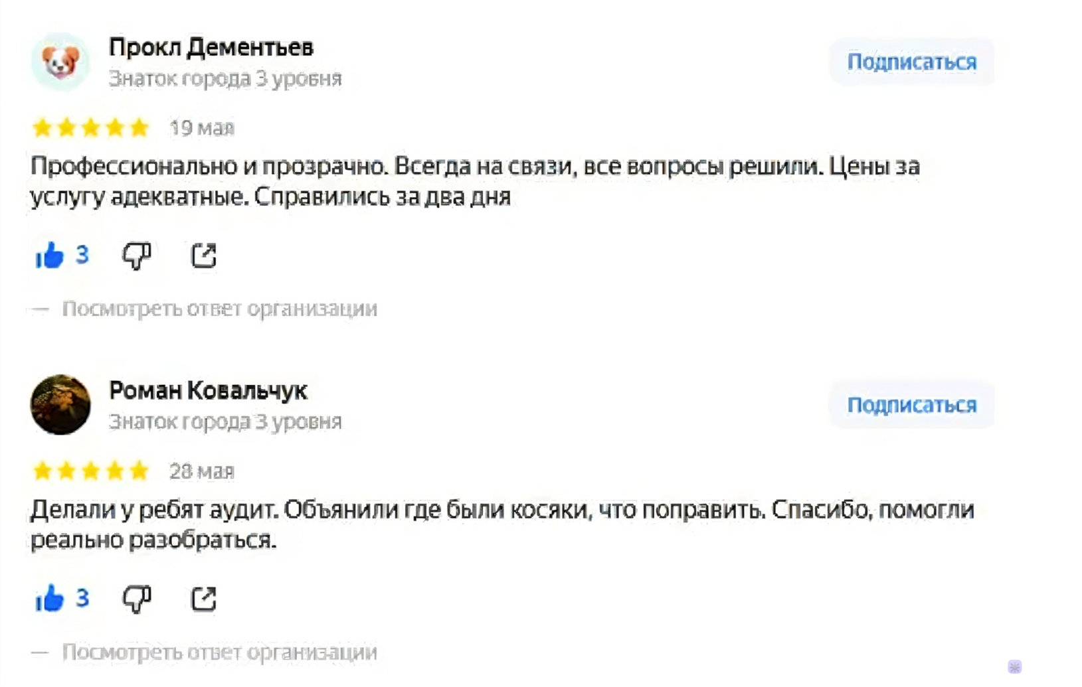This screenshot has height=687, width=1082.
Task: Show organization reply under Роман Ковальчук's review
Action: pyautogui.click(x=219, y=652)
